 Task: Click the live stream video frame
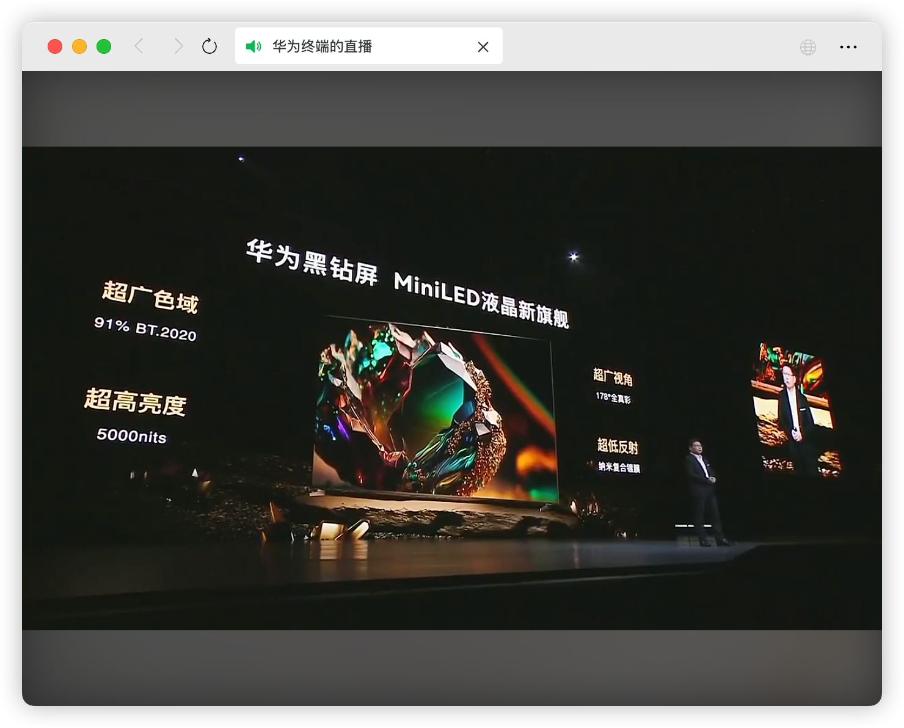452,388
